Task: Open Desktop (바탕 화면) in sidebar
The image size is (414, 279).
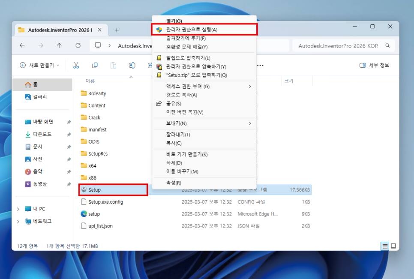Action: tap(42, 122)
